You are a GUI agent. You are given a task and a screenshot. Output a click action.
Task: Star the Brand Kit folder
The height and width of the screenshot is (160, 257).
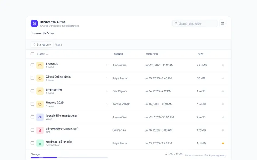click(223, 65)
